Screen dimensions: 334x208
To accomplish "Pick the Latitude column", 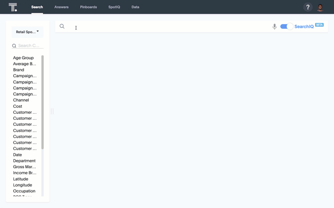I will pos(20,179).
